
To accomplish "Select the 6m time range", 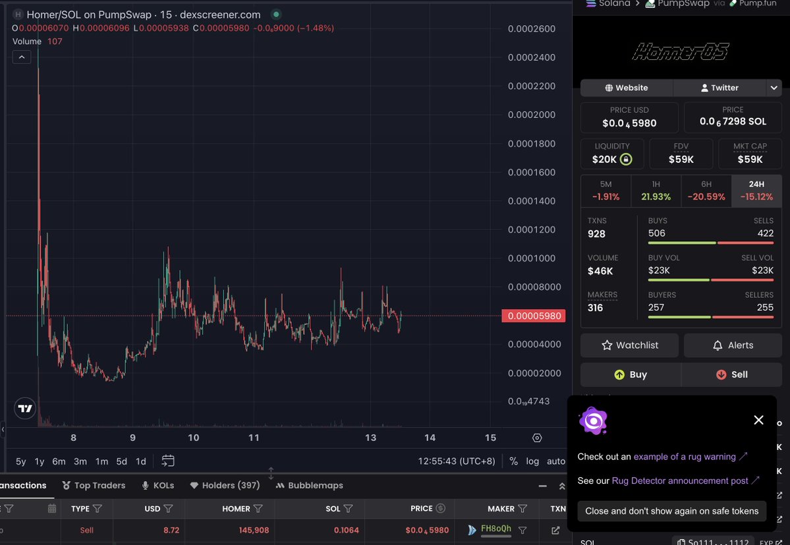I will click(x=59, y=461).
